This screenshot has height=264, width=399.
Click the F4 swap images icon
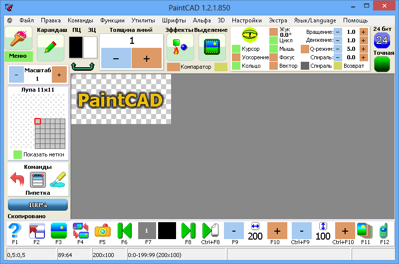(81, 231)
